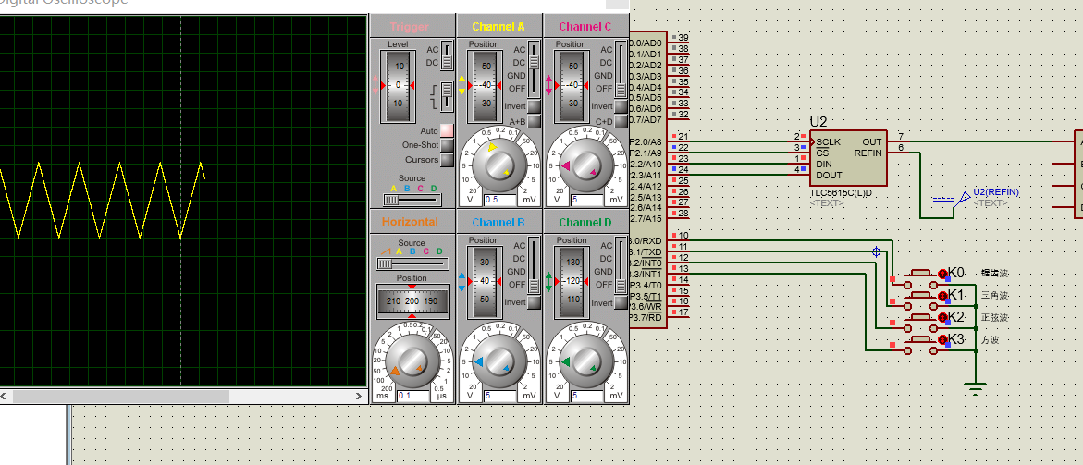
Task: Toggle Channel A Invert button
Action: click(x=534, y=106)
